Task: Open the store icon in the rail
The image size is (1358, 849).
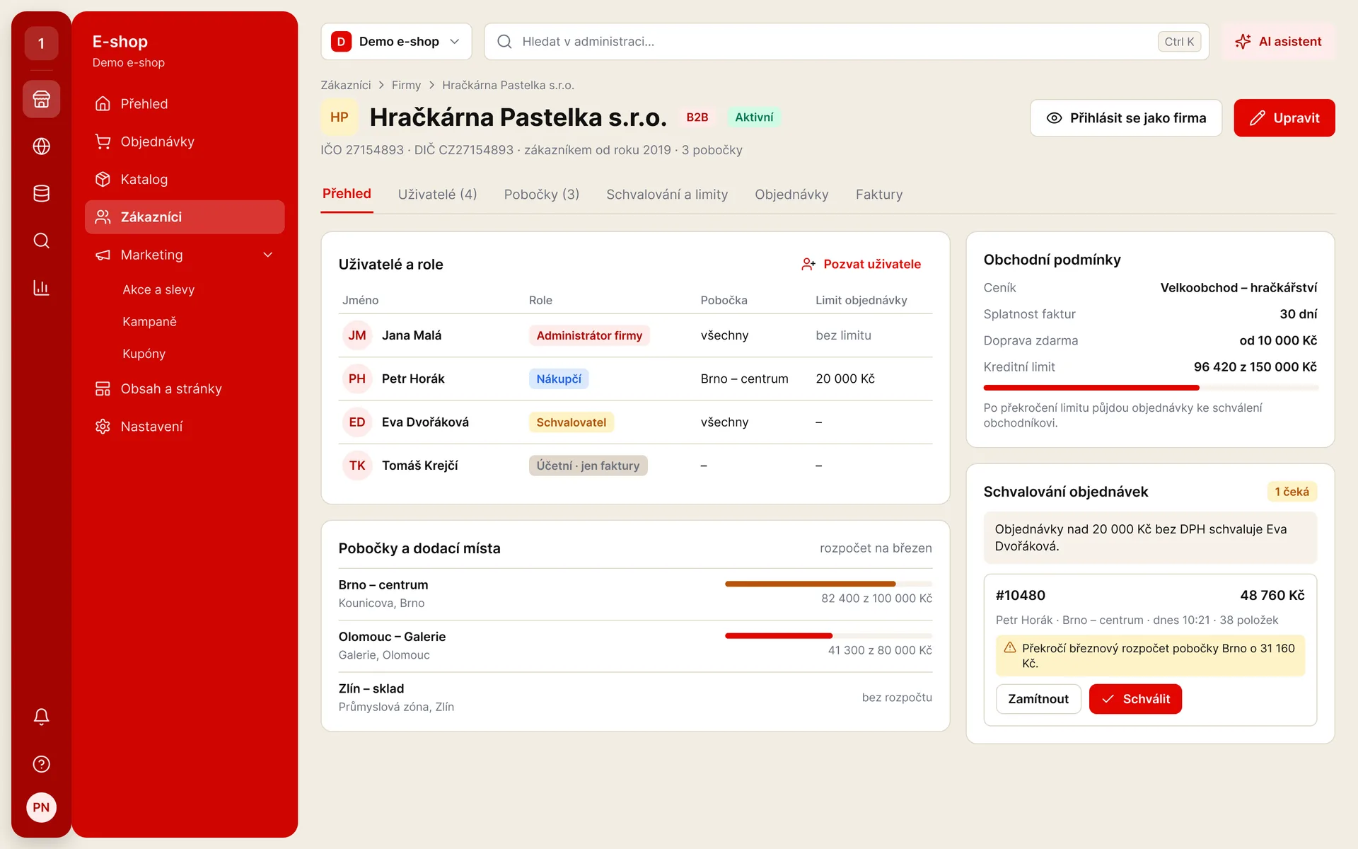Action: (x=41, y=99)
